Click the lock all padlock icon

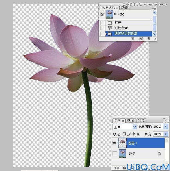[138, 134]
